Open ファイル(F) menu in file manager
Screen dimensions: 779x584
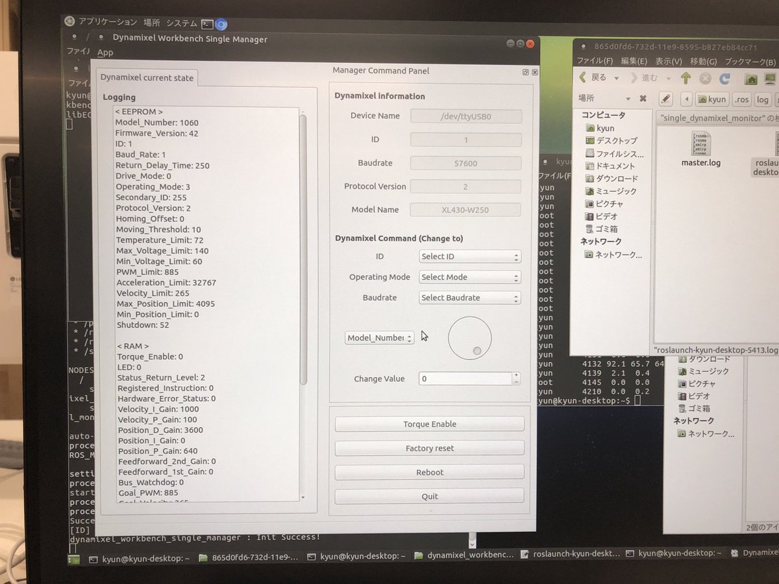[x=595, y=61]
